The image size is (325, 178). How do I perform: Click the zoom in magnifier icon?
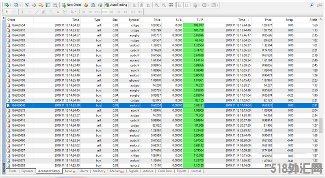157,5
